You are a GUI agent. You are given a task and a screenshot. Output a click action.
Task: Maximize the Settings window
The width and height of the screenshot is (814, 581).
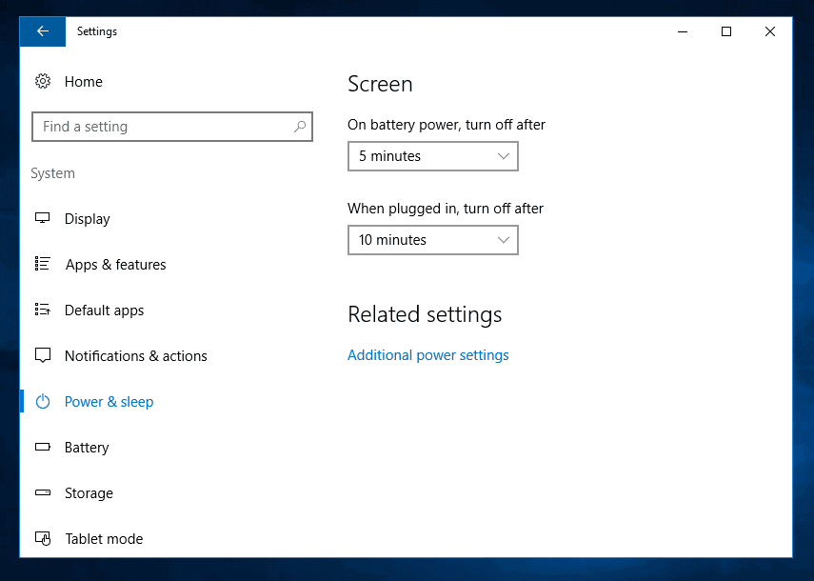click(x=726, y=31)
